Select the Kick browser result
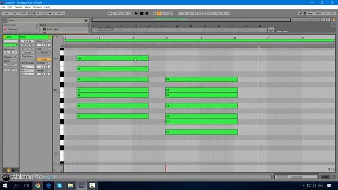This screenshot has width=338, height=190. tap(52, 29)
